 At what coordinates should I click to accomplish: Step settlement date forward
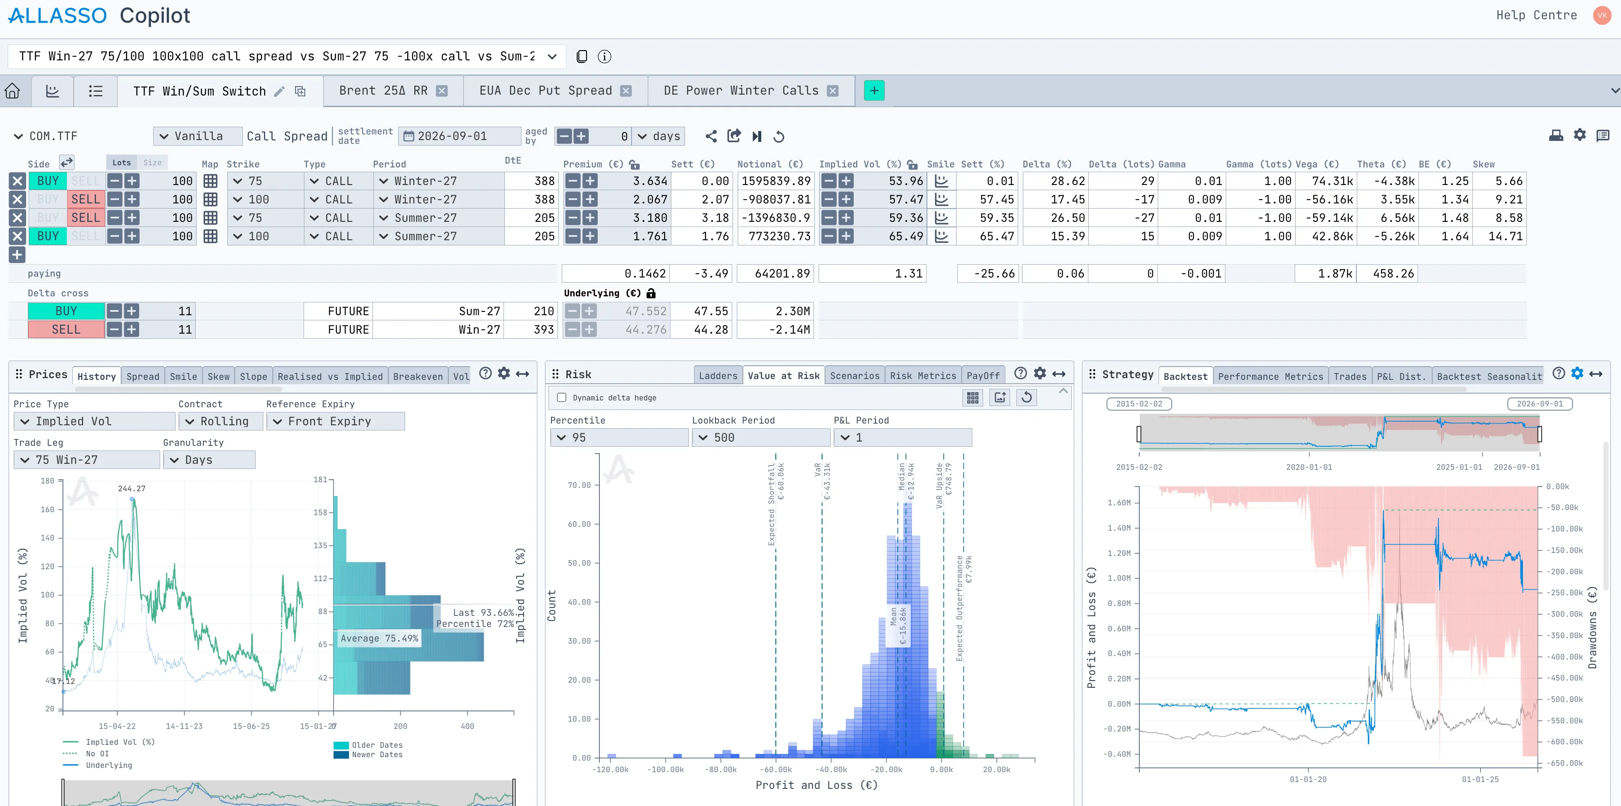(757, 136)
